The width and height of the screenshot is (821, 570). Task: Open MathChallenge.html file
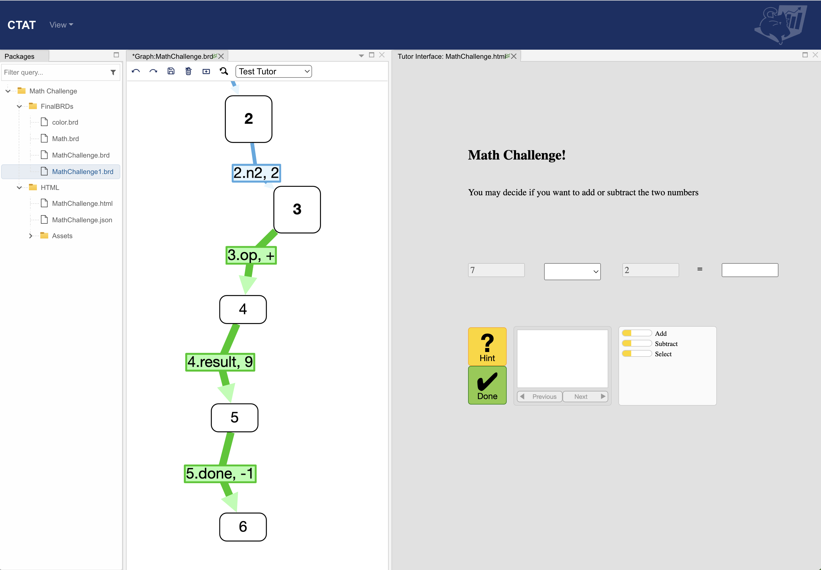point(82,203)
